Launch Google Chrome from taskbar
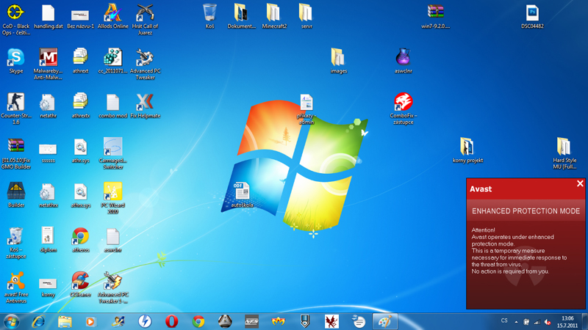 (198, 321)
